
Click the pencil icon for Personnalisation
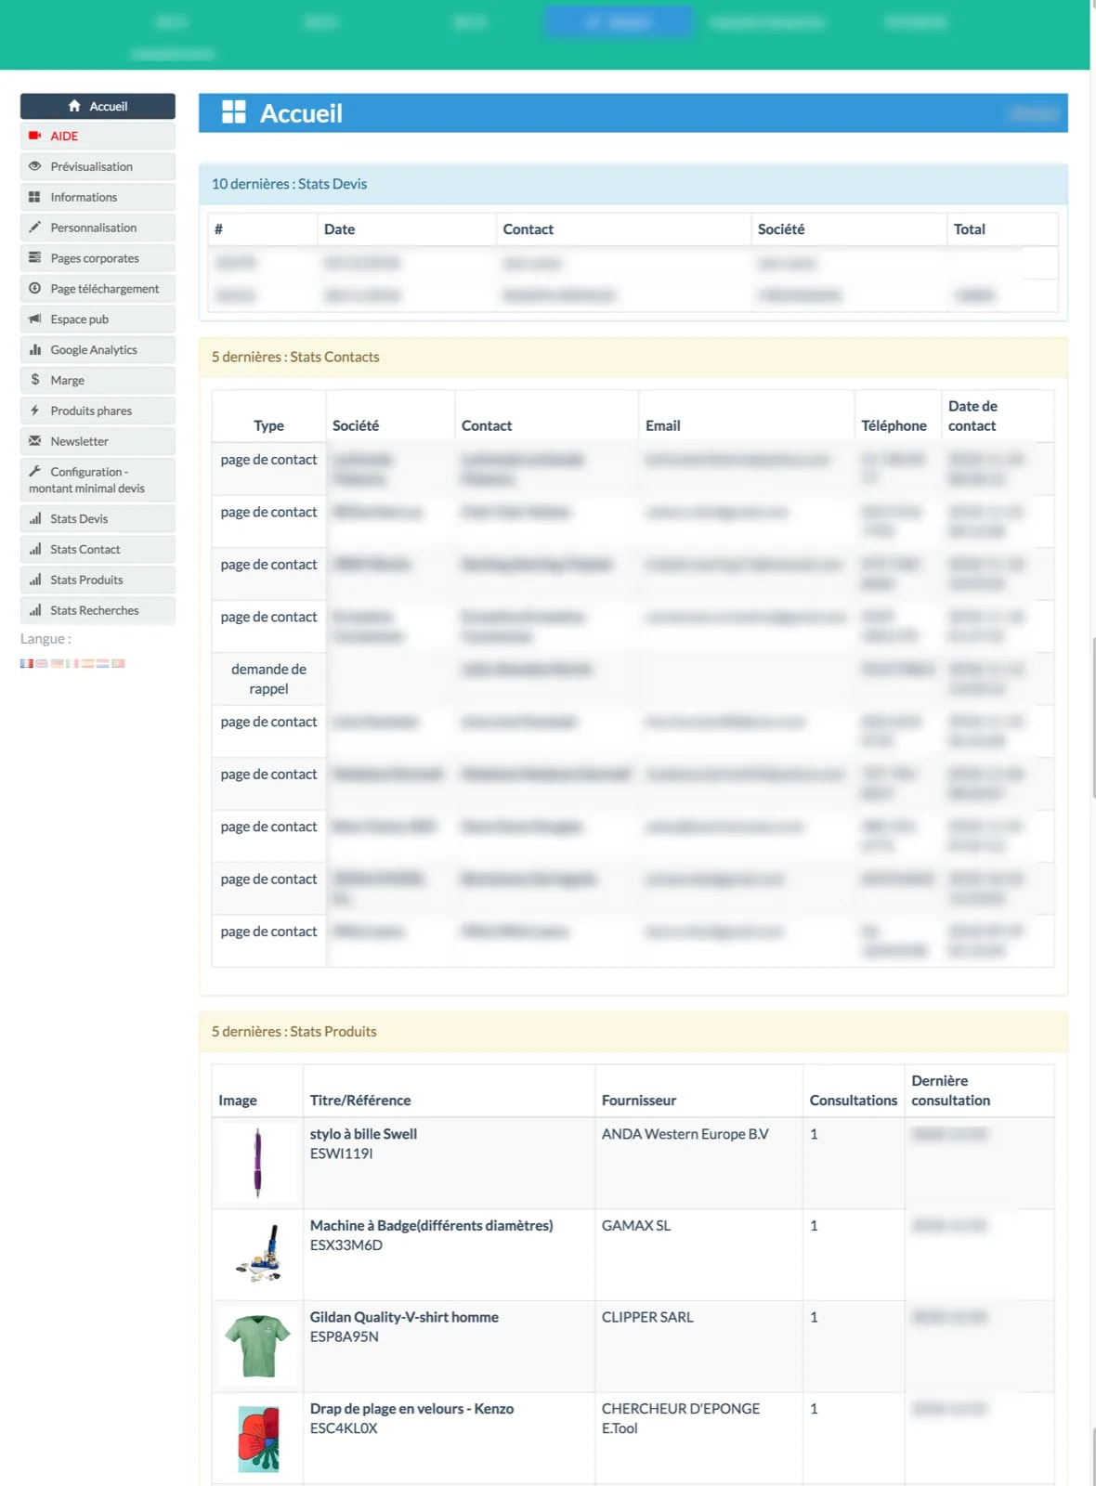[x=34, y=228]
